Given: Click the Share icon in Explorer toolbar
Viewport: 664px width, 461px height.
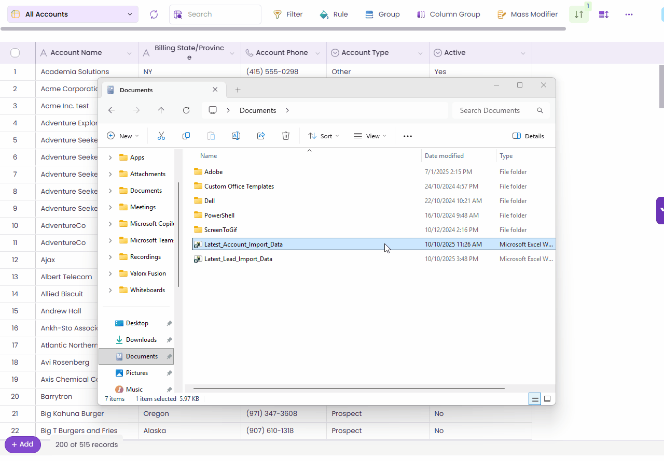Looking at the screenshot, I should [261, 136].
